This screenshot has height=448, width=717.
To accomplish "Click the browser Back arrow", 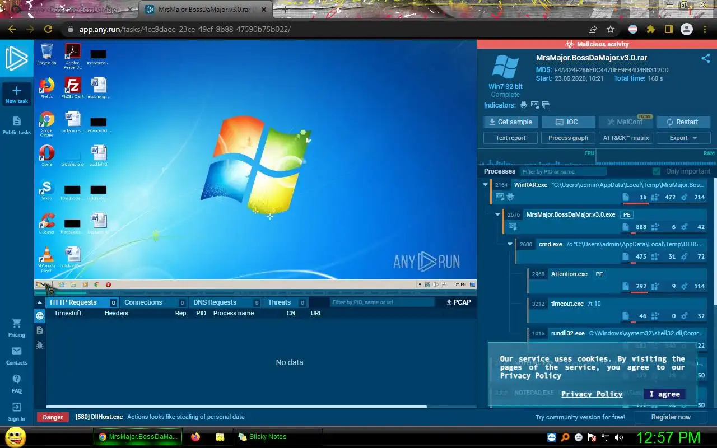I will pos(12,29).
